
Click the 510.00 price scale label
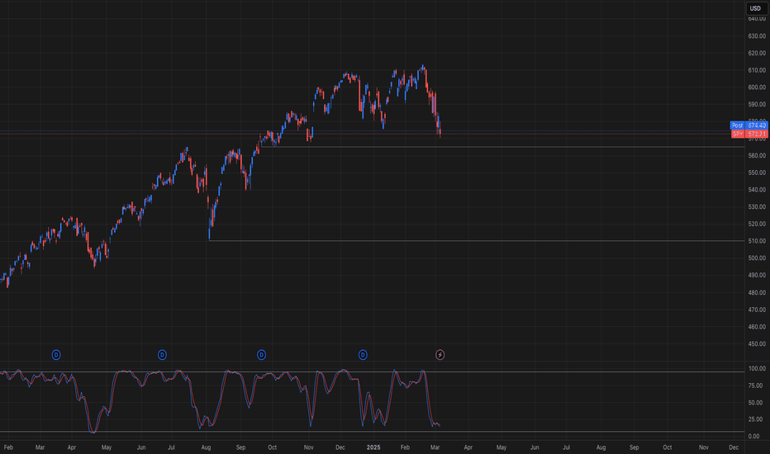pos(757,241)
